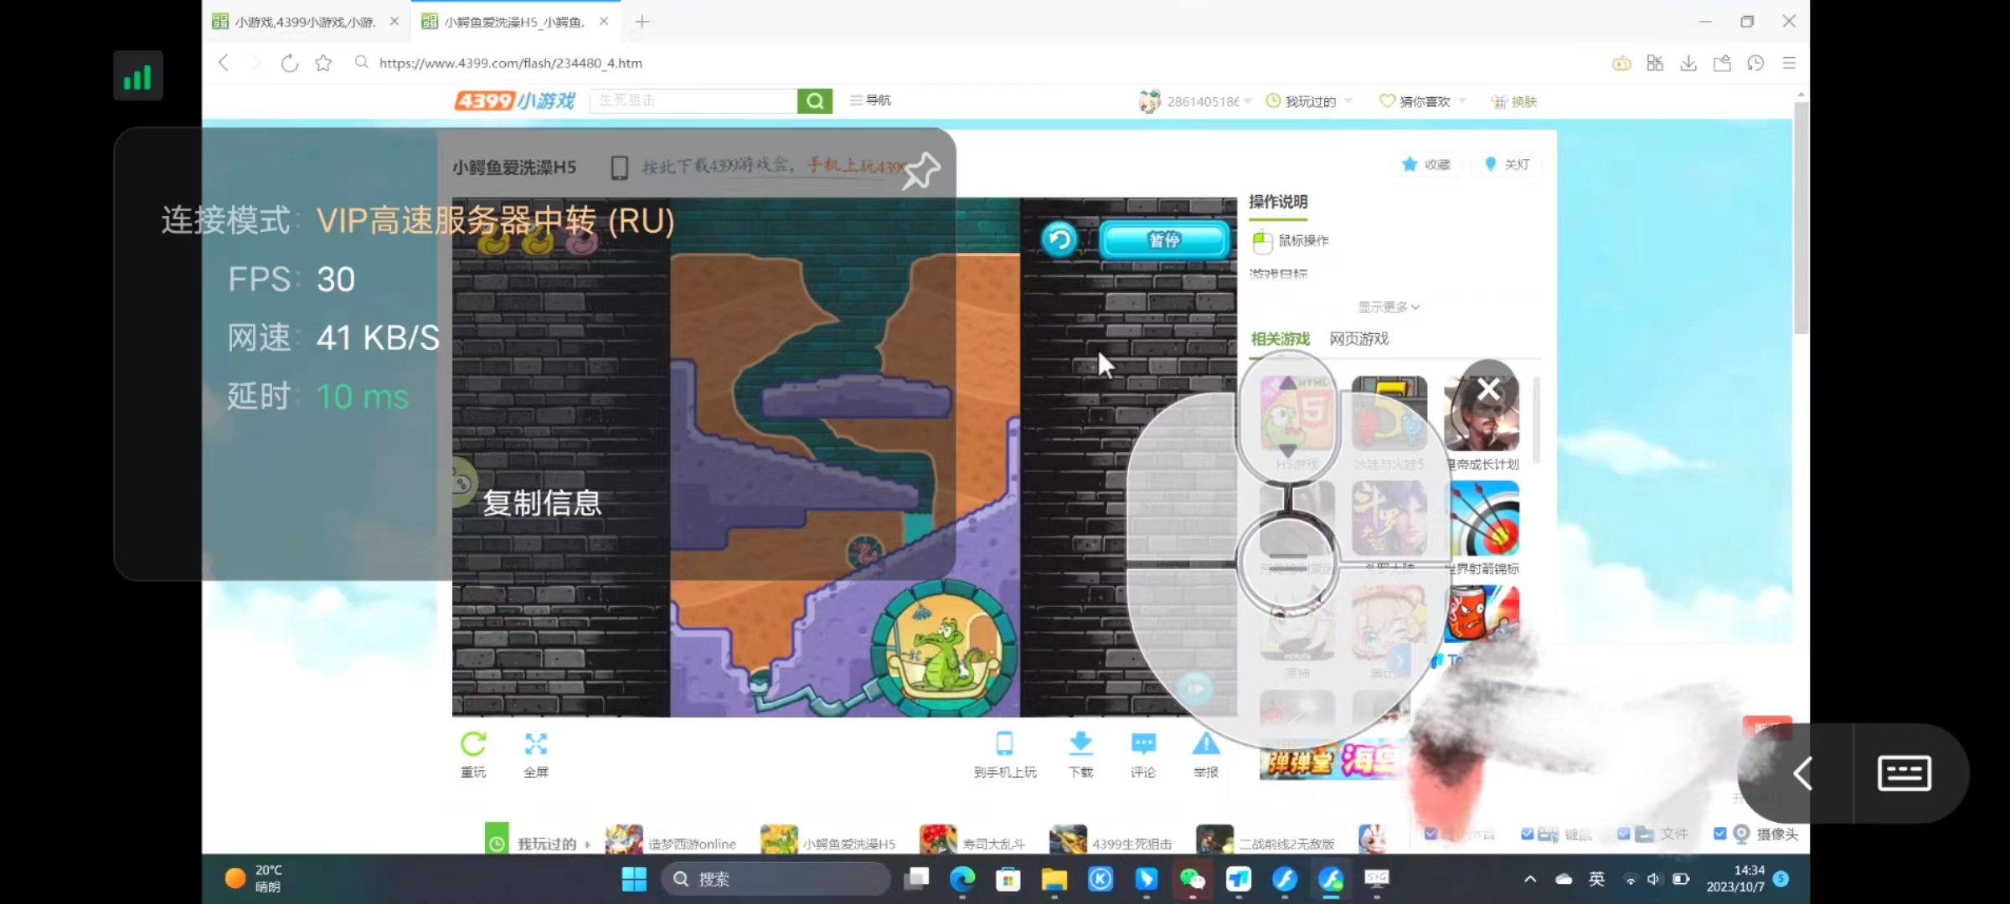Toggle the 键鼠 keyboard-mouse checkbox
Viewport: 2010px width, 904px height.
pos(1528,834)
